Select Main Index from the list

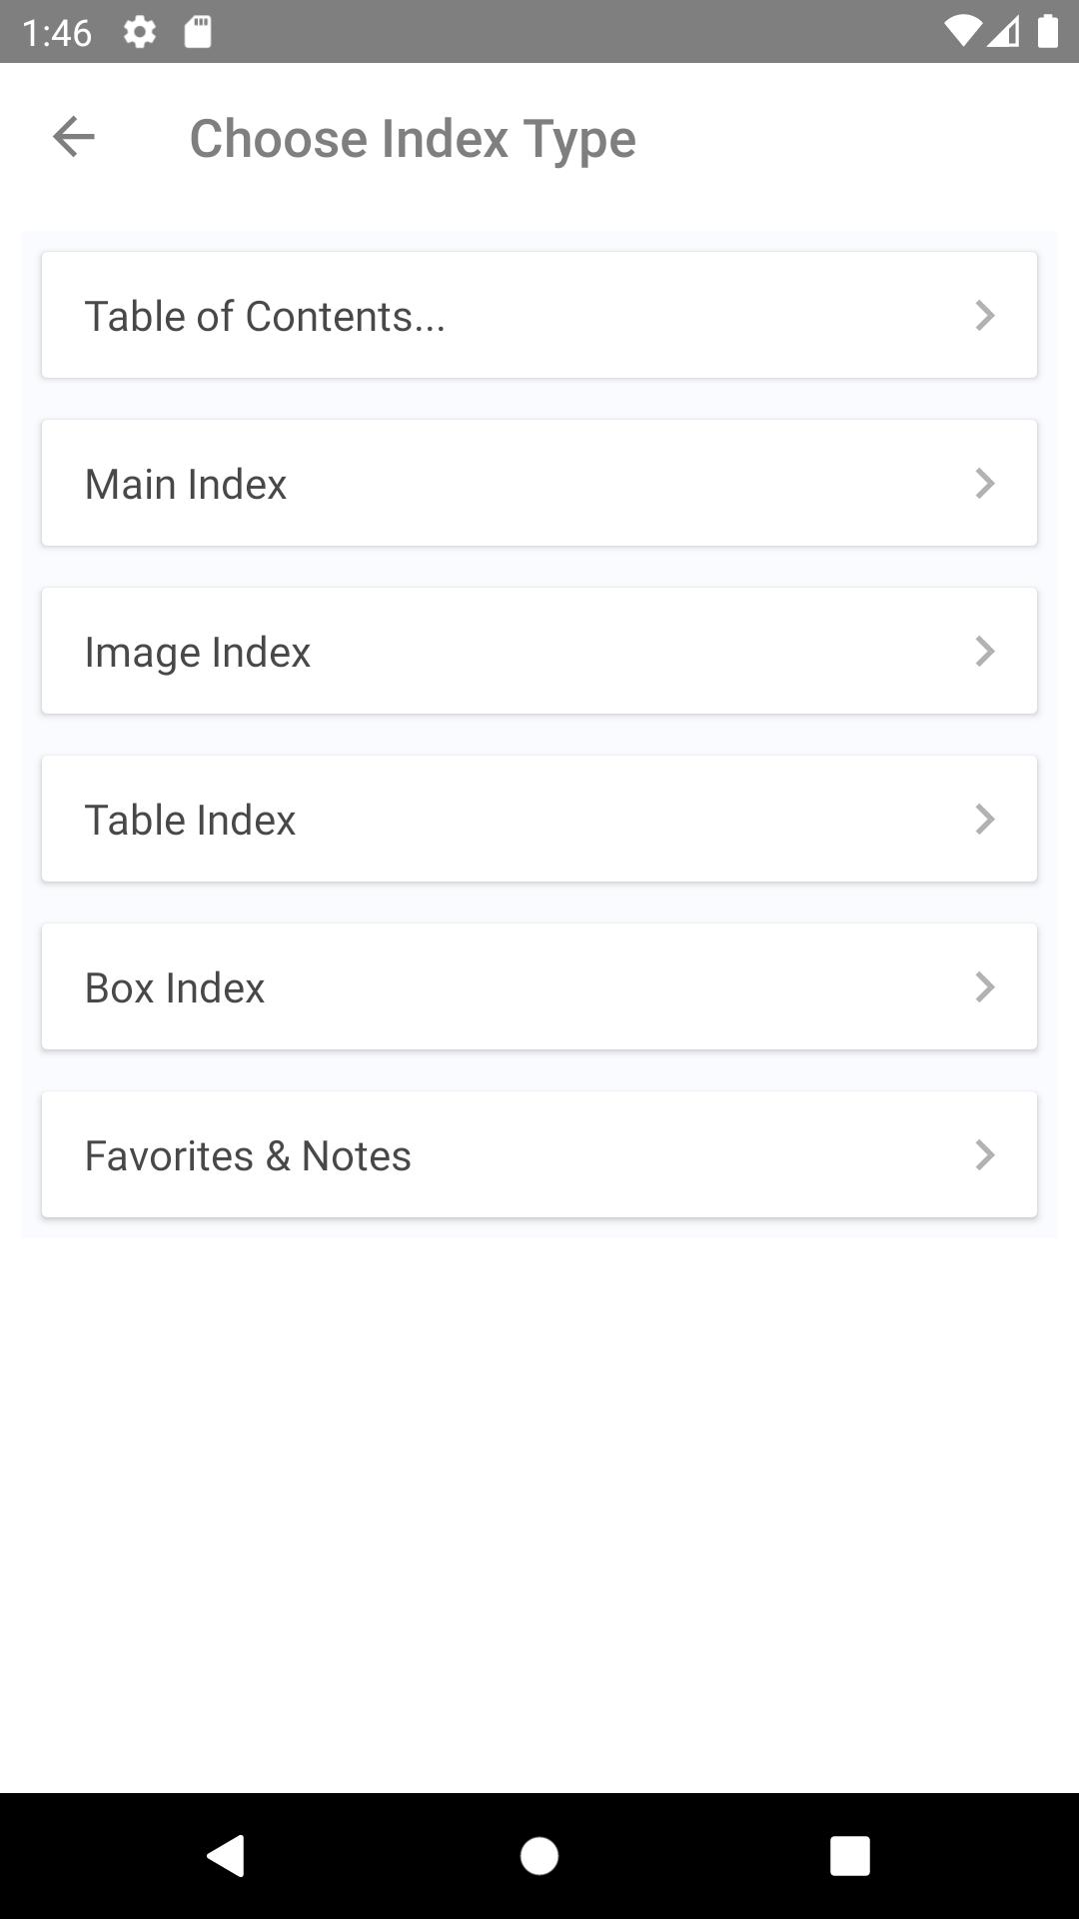[x=539, y=483]
